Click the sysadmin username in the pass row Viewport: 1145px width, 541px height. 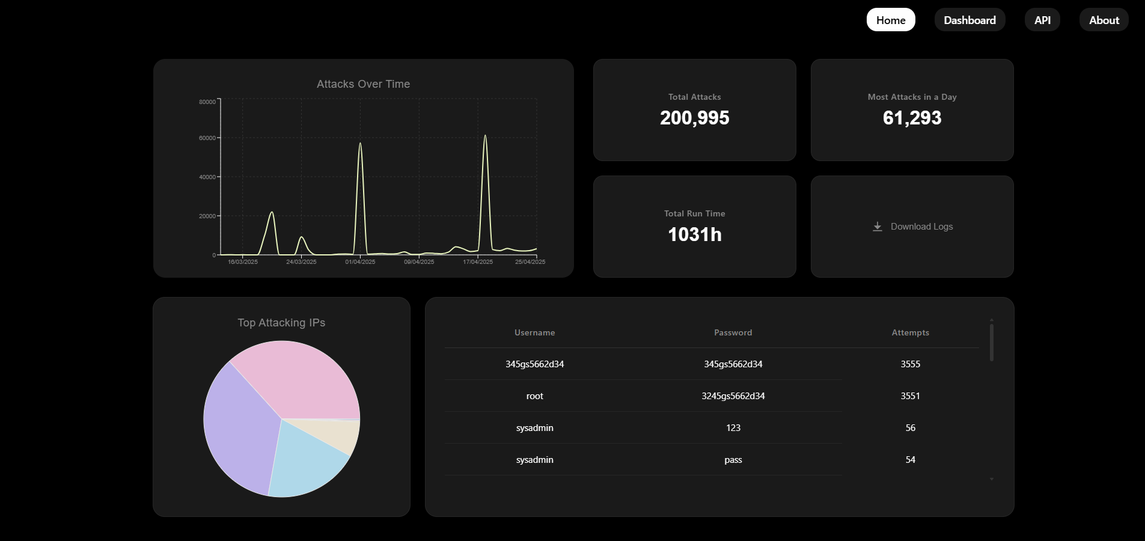(x=534, y=460)
